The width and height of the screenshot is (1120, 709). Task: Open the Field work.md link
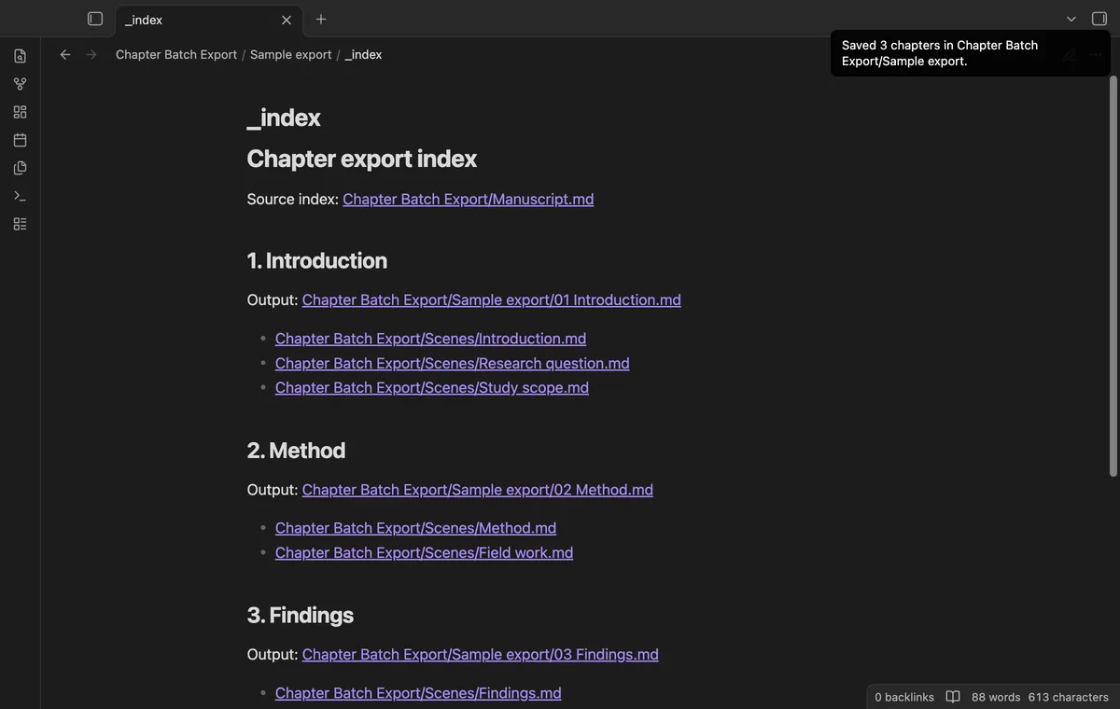tap(424, 552)
